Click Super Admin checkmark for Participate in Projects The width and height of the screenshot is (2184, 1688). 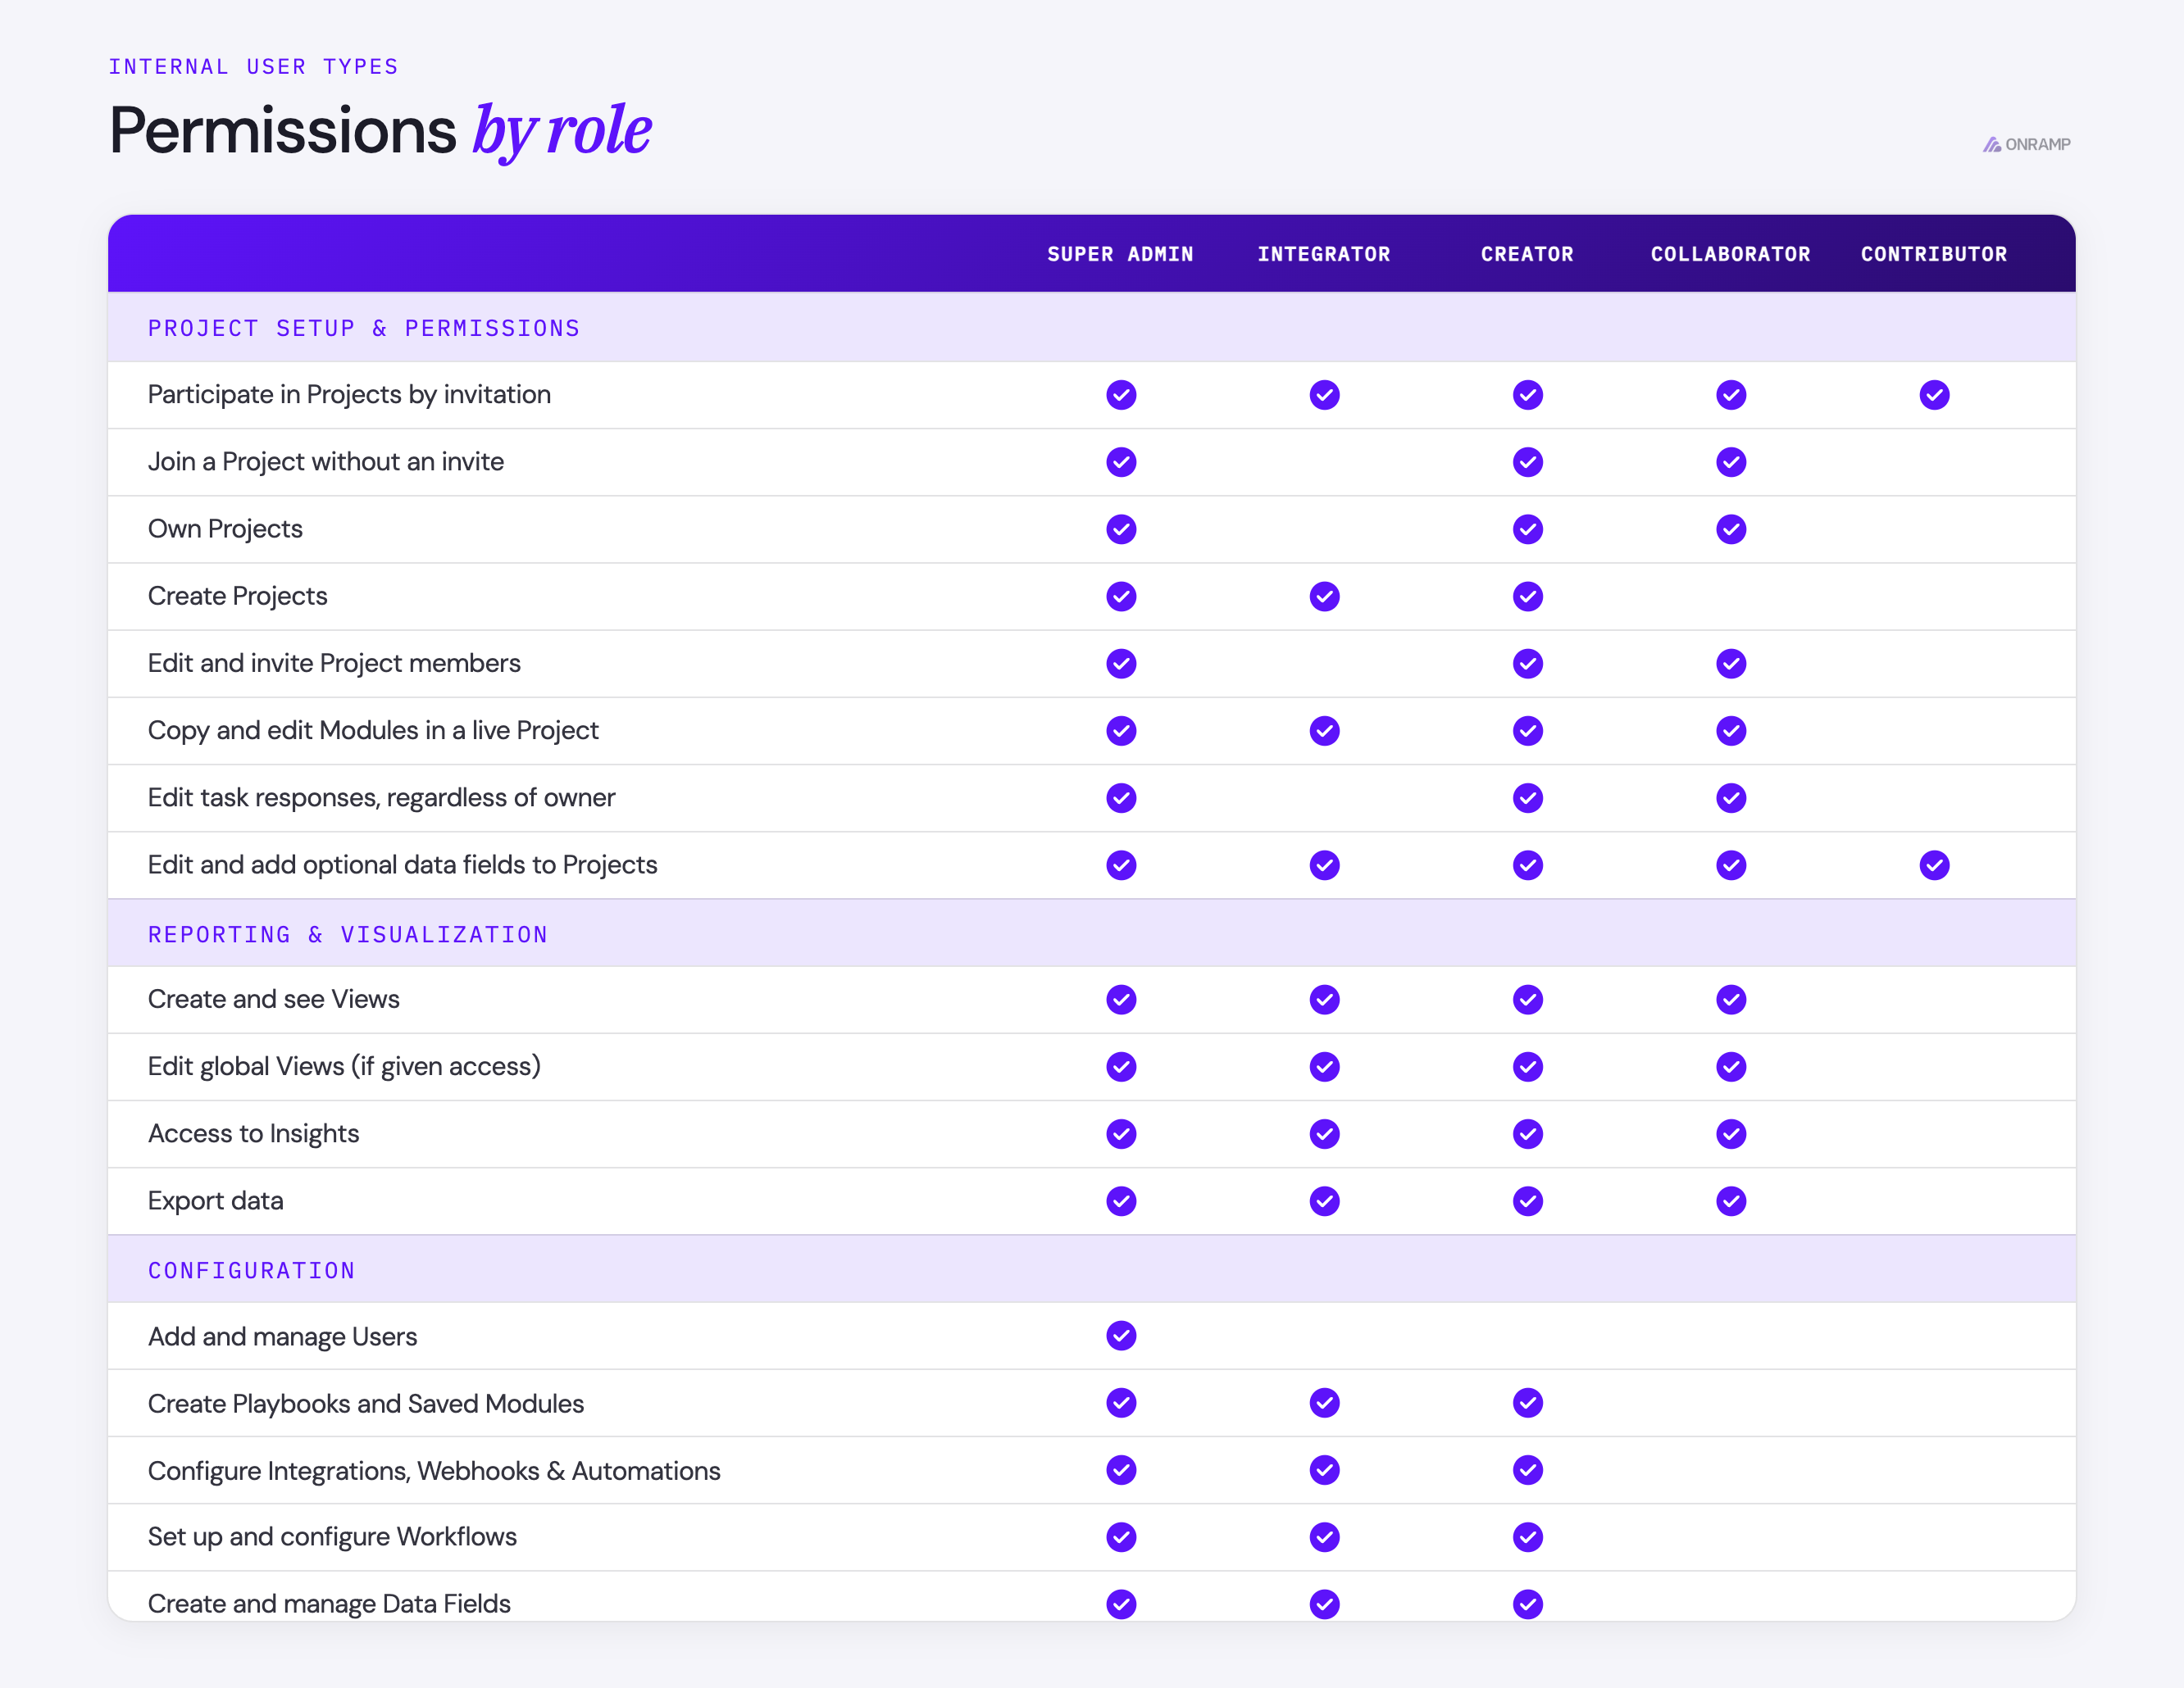[1121, 395]
